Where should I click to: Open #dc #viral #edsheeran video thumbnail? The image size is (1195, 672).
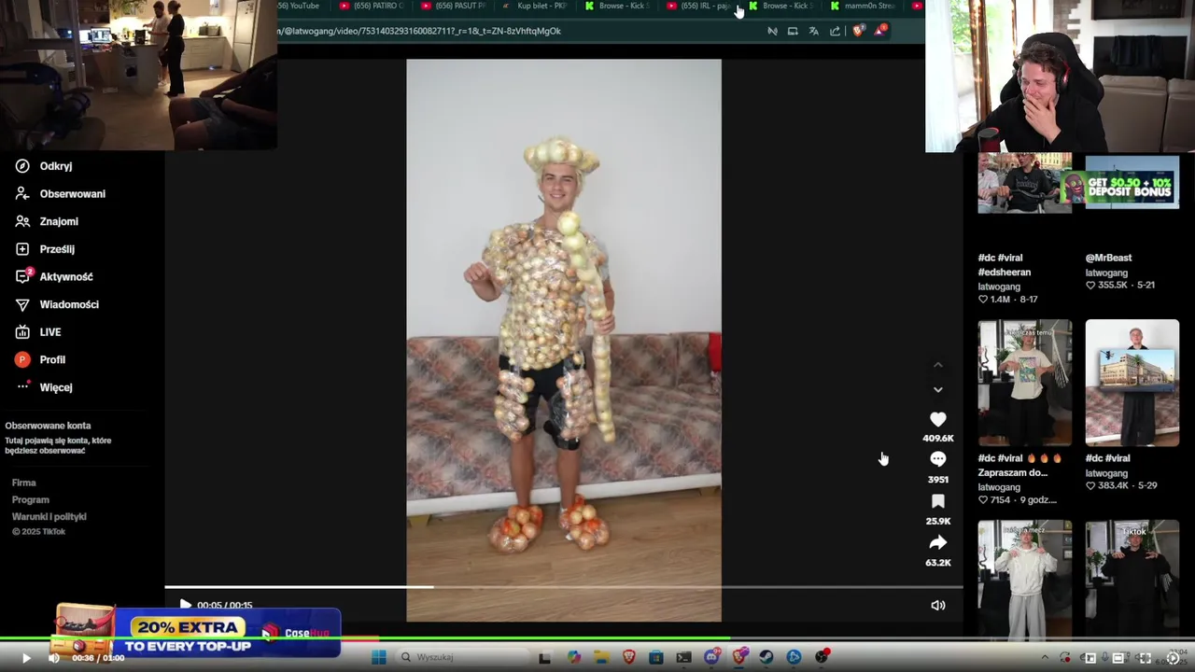[x=1025, y=184]
